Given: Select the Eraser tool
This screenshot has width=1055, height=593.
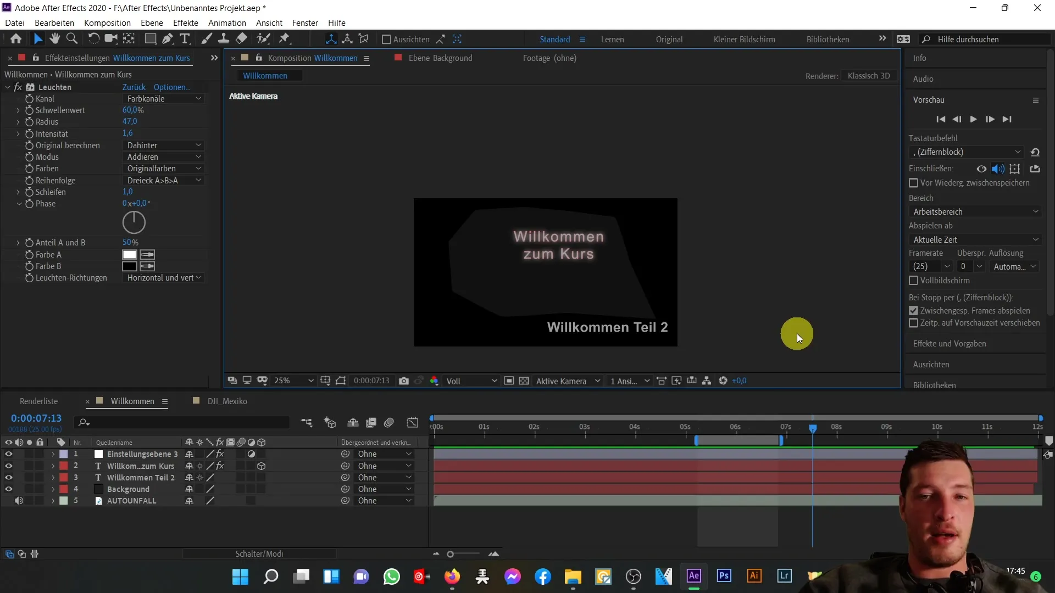Looking at the screenshot, I should click(x=241, y=39).
